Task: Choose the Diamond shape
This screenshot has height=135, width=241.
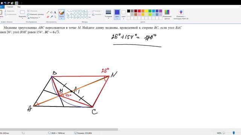Action: pyautogui.click(x=71, y=14)
